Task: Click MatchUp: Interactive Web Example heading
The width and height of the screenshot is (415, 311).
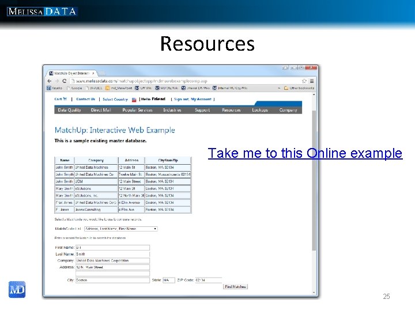Action: pyautogui.click(x=115, y=130)
